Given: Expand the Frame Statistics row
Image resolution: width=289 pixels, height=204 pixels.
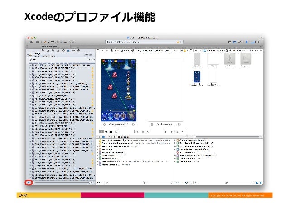Looking at the screenshot, I should [98, 165].
